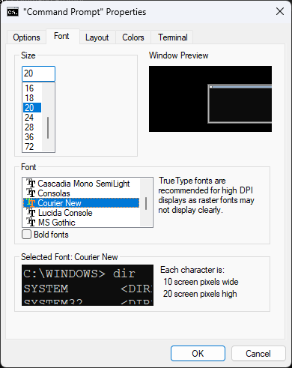Click the TrueType icon beside Cascadia Mono SemiLight

(x=31, y=184)
